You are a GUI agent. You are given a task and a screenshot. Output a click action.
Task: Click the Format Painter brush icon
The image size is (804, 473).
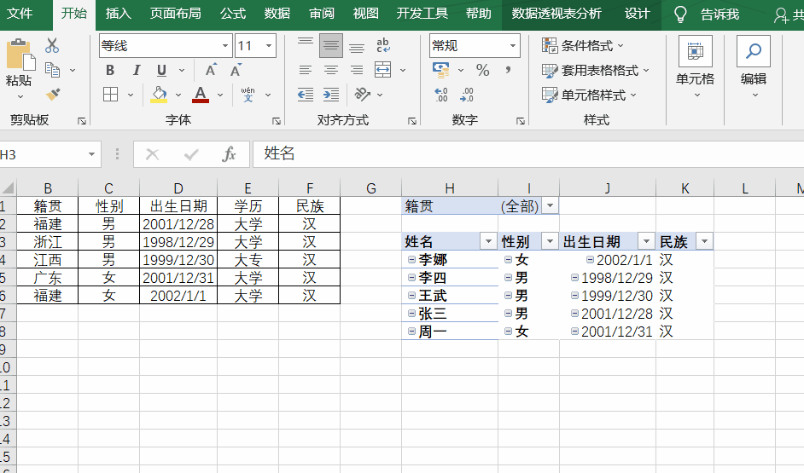52,95
